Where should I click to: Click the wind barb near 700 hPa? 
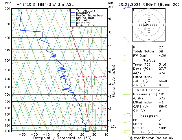pos(126,95)
